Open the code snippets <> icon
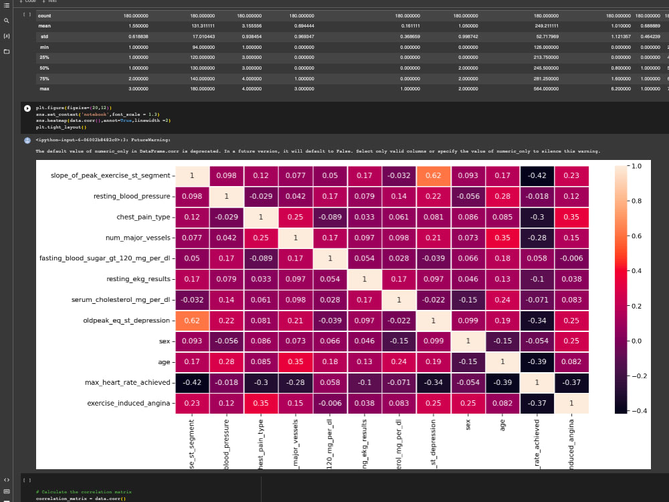This screenshot has width=669, height=502. [7, 480]
